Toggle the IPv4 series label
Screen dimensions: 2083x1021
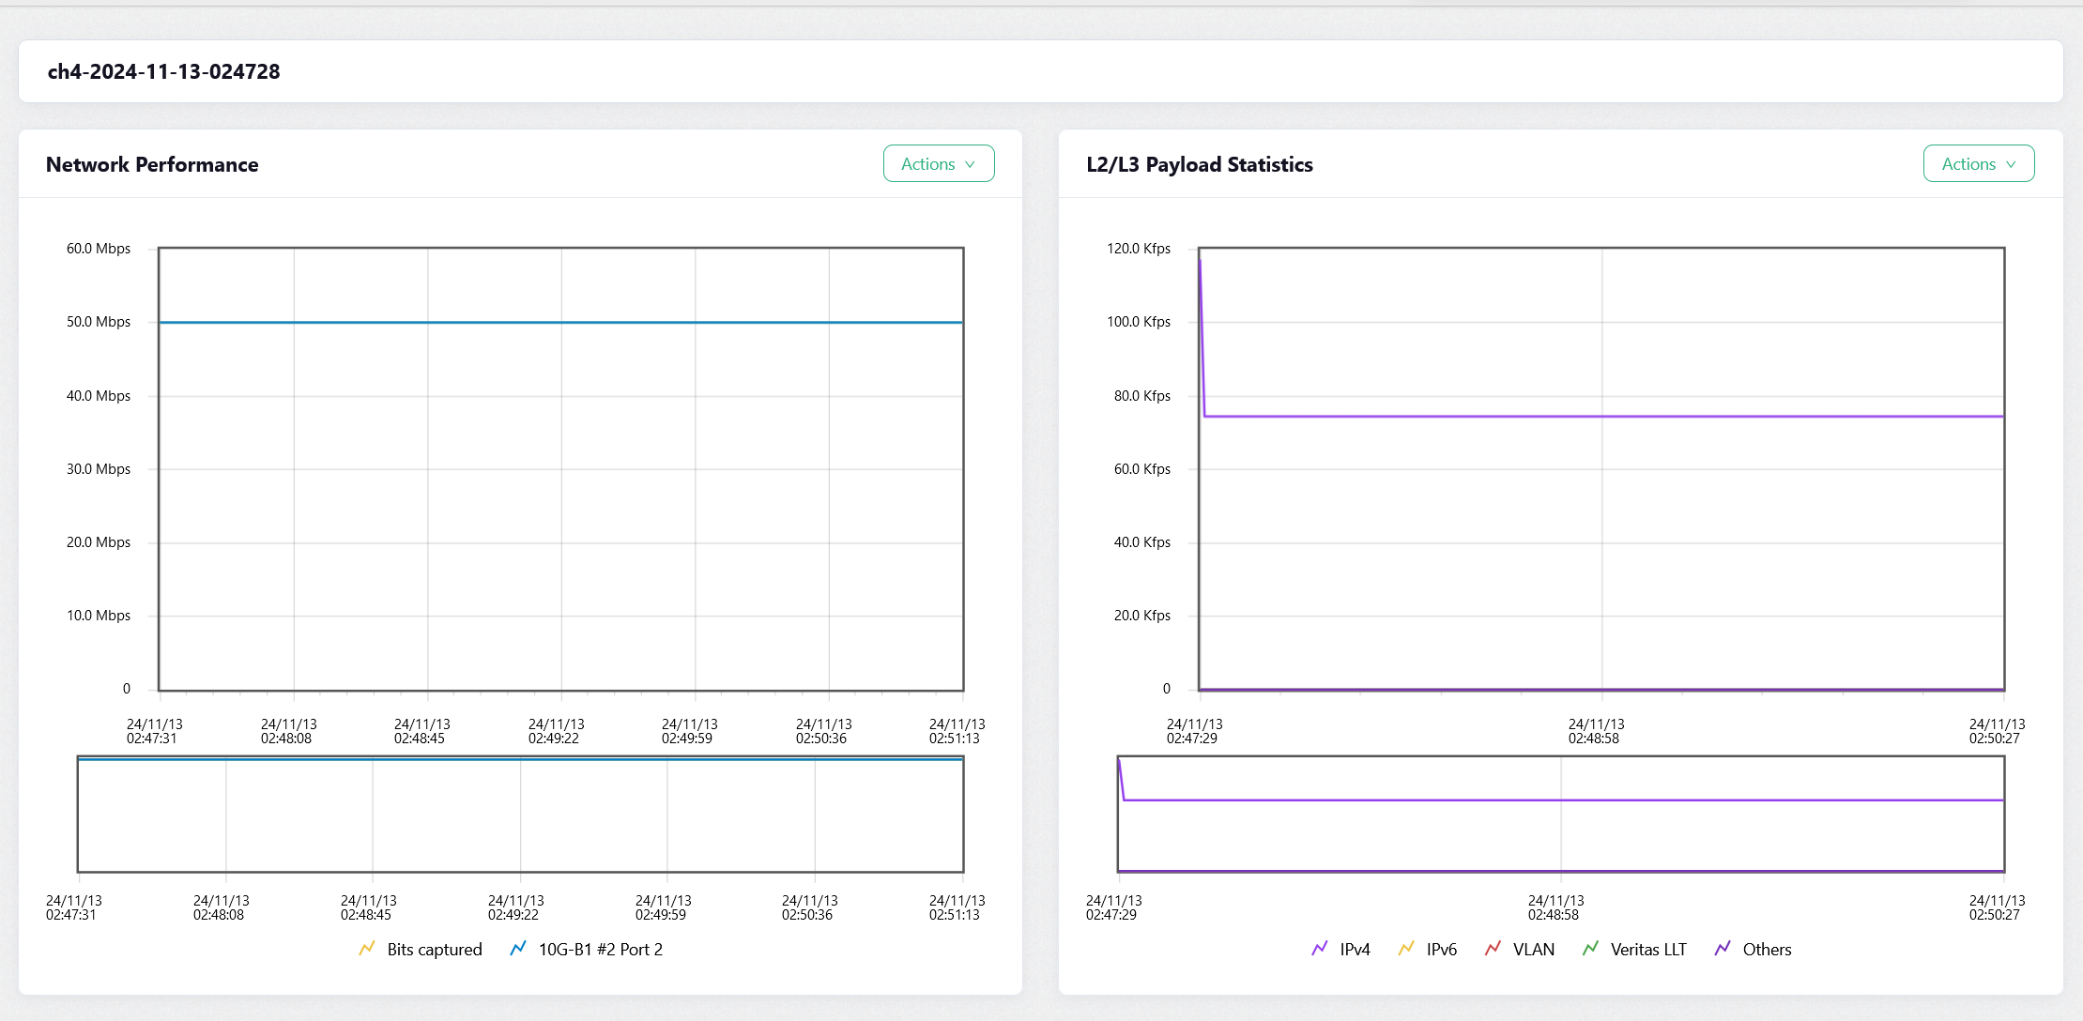[x=1355, y=950]
